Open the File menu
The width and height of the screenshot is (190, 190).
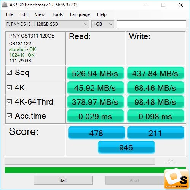(x=10, y=14)
